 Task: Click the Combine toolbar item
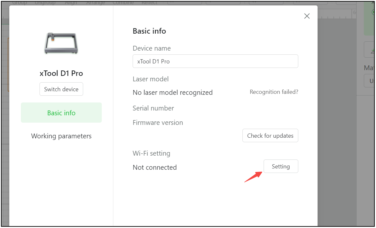pyautogui.click(x=122, y=3)
